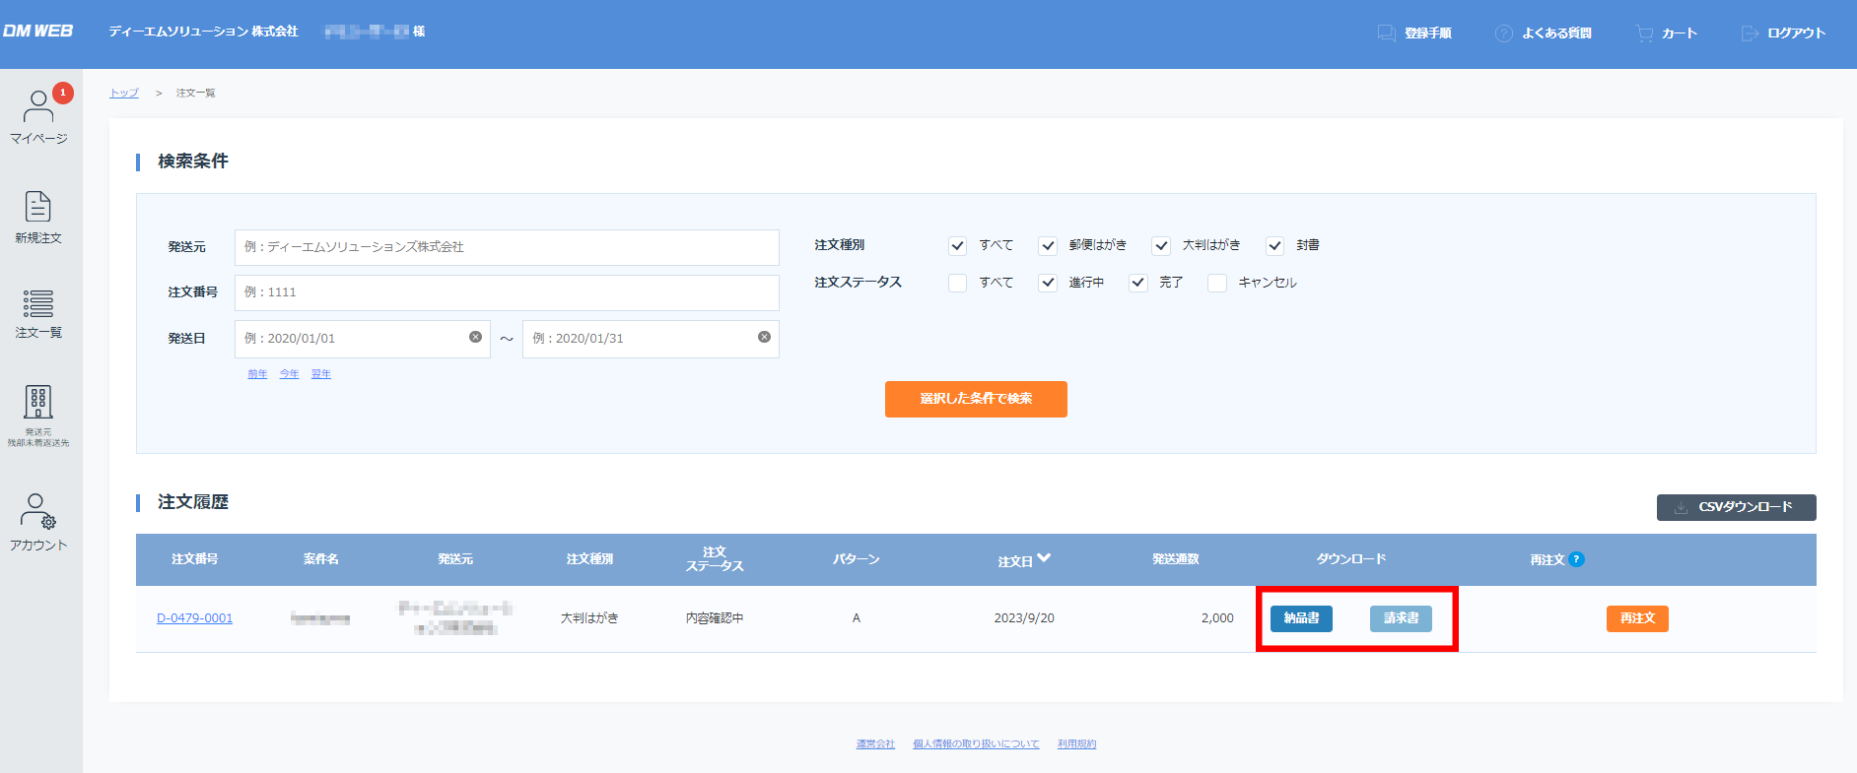This screenshot has height=773, width=1857.
Task: Click the 発送通数 column header
Action: coord(1176,559)
